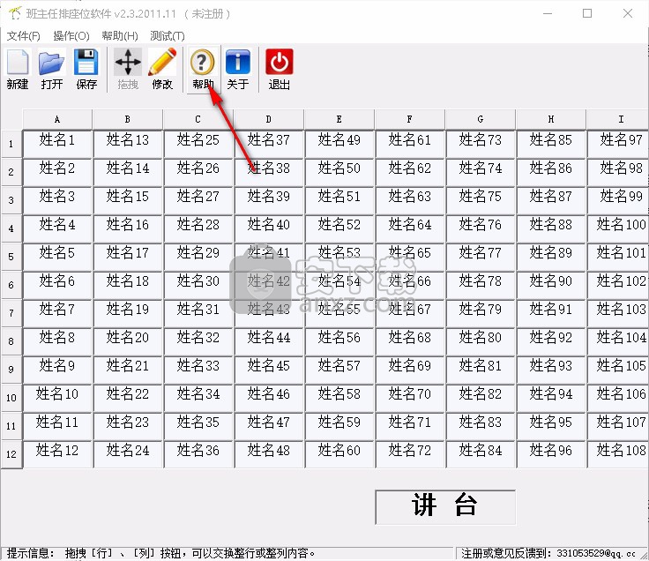649x561 pixels.
Task: Click the app icon in the title bar
Action: (15, 13)
